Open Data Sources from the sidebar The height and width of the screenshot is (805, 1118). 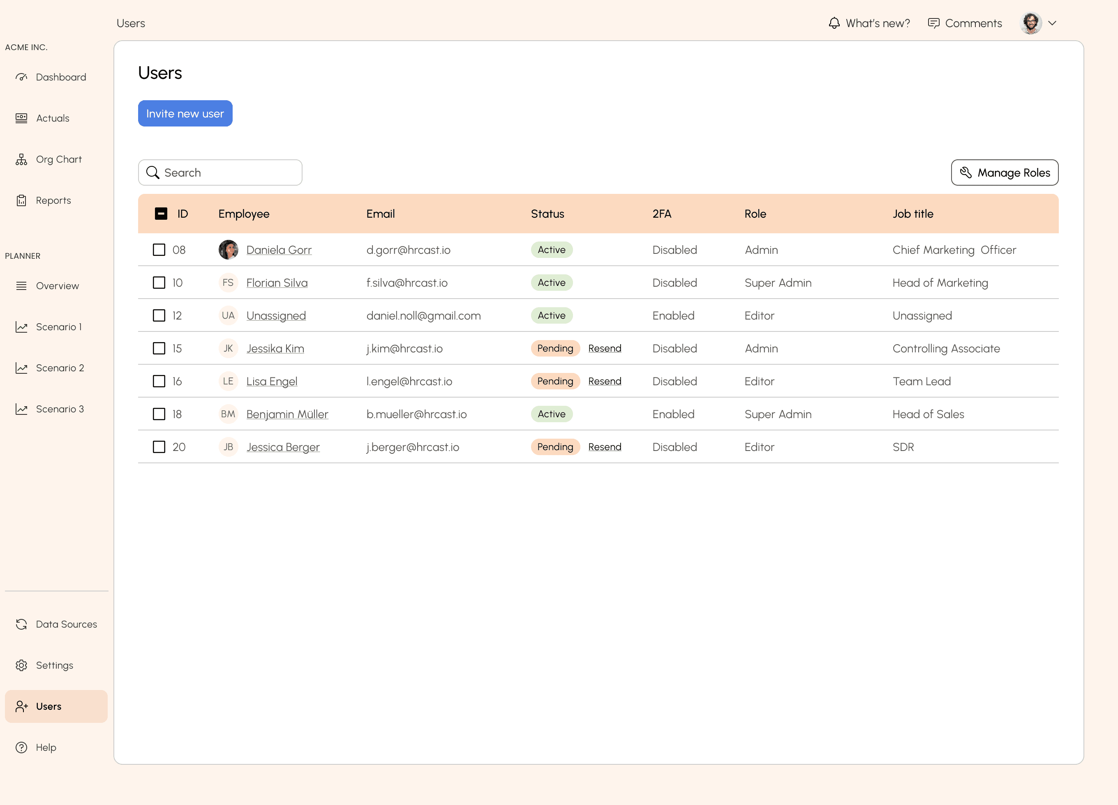(67, 624)
